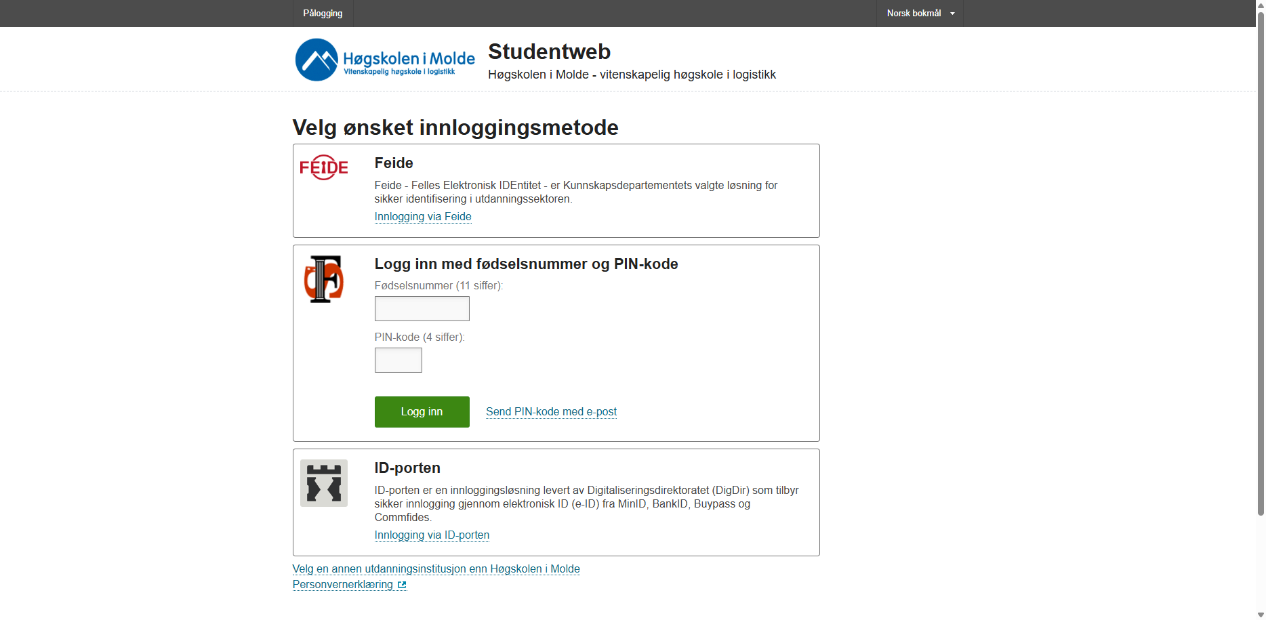This screenshot has width=1266, height=620.
Task: Click the ID-porten castle gate icon
Action: point(324,483)
